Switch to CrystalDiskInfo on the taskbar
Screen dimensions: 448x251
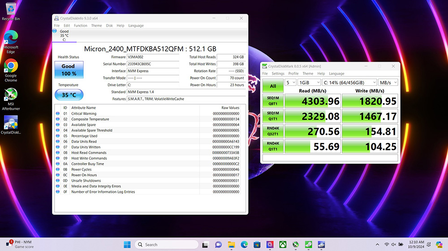[321, 244]
